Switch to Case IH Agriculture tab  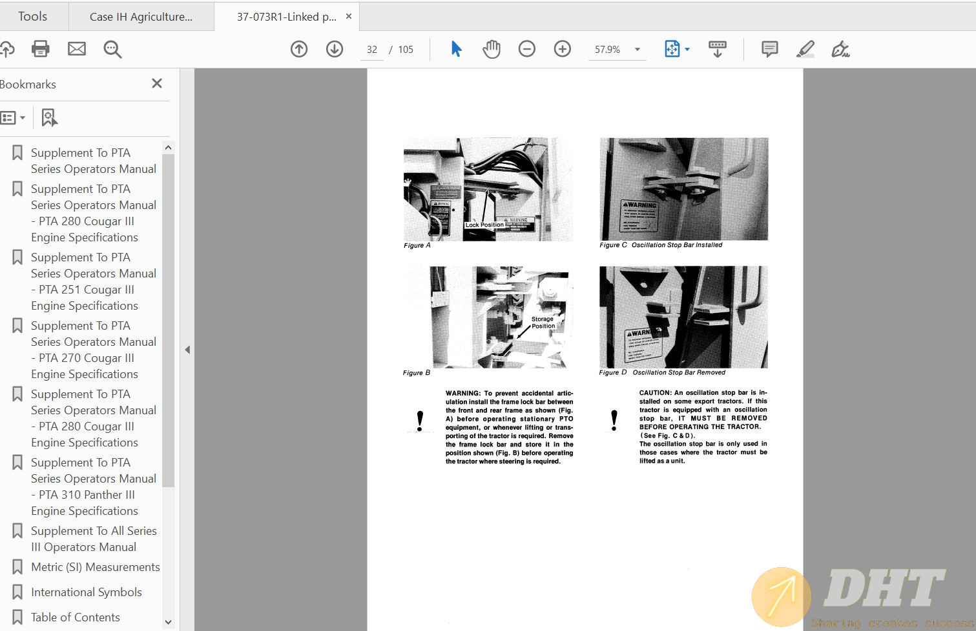tap(141, 17)
